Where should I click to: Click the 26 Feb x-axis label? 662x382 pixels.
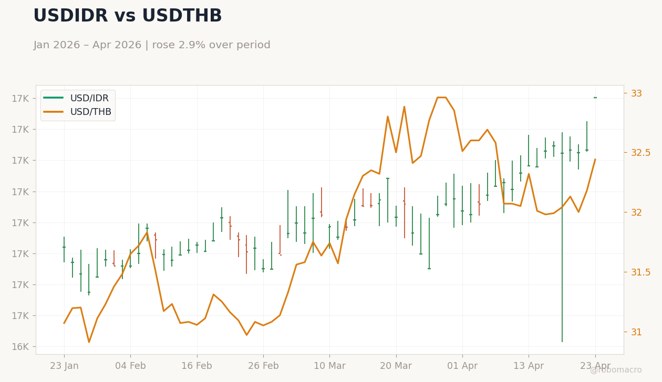point(263,366)
